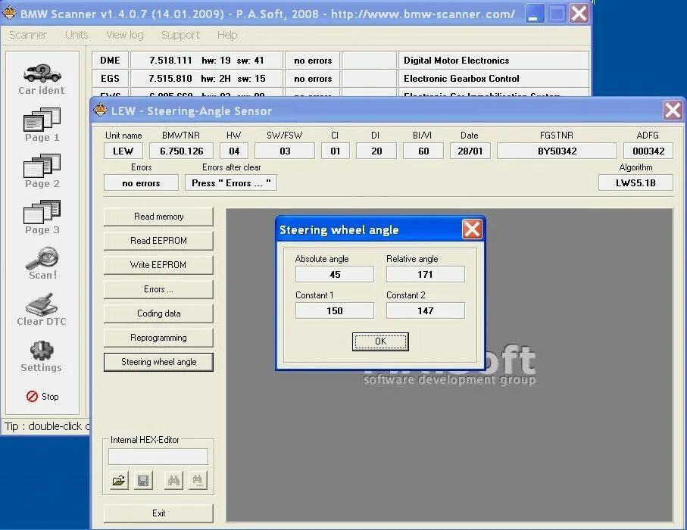
Task: Open the View log menu
Action: tap(125, 35)
